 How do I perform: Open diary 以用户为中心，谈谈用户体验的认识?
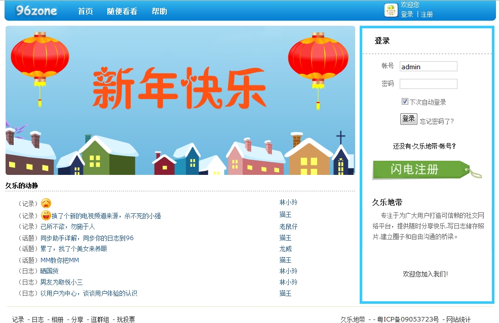pyautogui.click(x=89, y=293)
